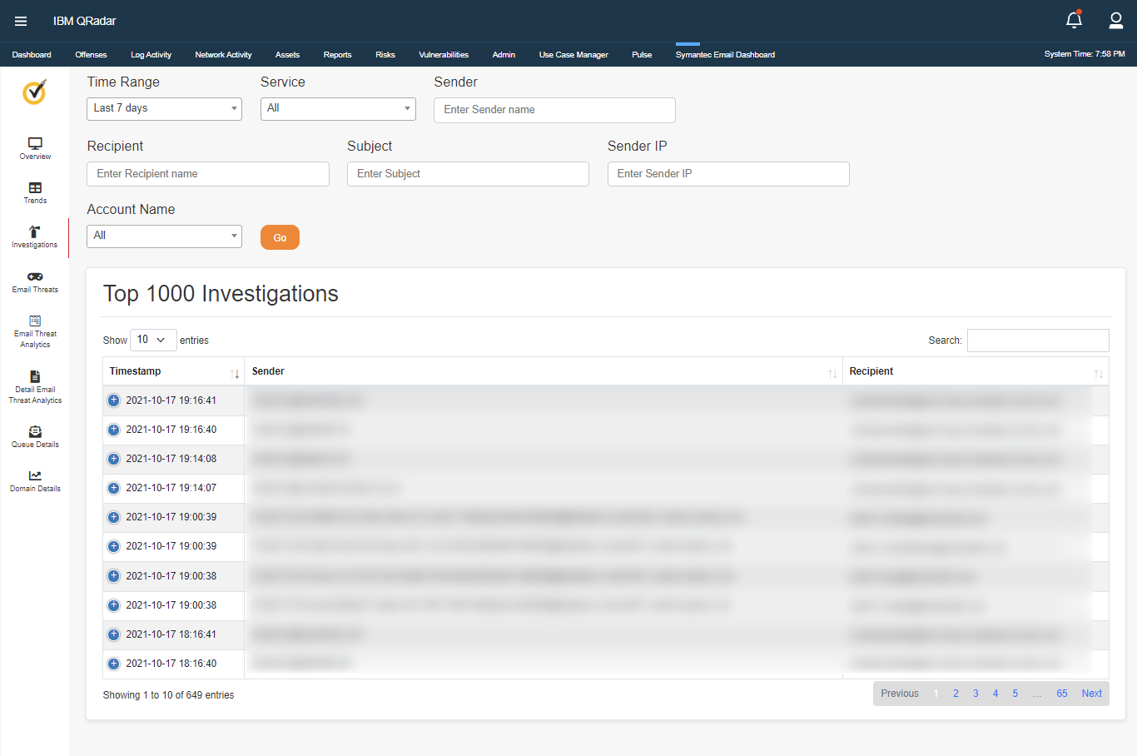Go to page 65 of results
Image resolution: width=1137 pixels, height=756 pixels.
pyautogui.click(x=1061, y=693)
